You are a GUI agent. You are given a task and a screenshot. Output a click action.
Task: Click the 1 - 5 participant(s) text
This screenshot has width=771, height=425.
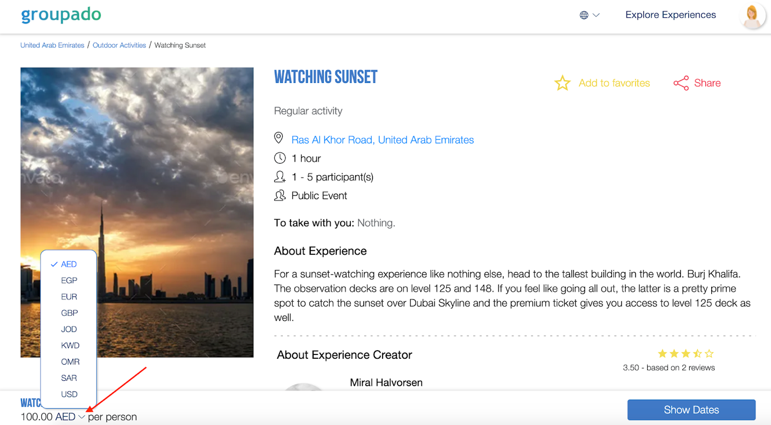[332, 177]
